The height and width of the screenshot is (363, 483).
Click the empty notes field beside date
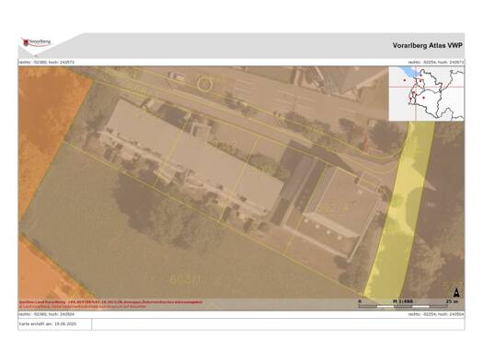278,324
